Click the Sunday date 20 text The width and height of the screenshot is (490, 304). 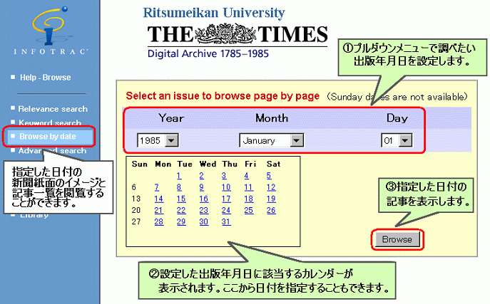136,210
